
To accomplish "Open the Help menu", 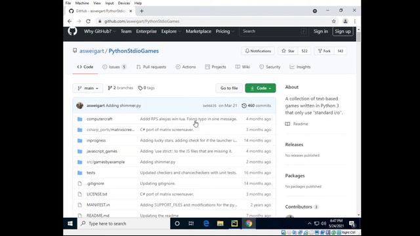I will [138, 3].
